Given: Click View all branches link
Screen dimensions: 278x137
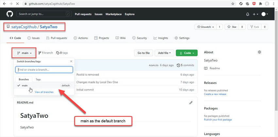Looking at the screenshot, I should tap(44, 92).
